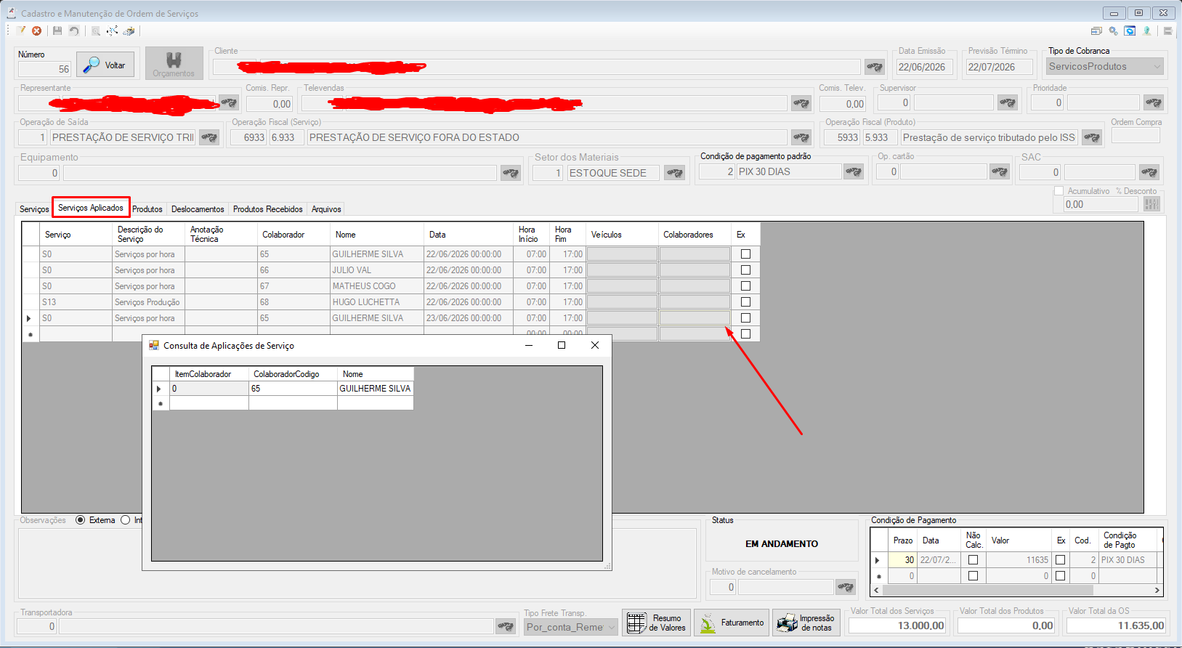Image resolution: width=1182 pixels, height=648 pixels.
Task: Open the Operação de Saída lookup binoculars
Action: pyautogui.click(x=209, y=137)
